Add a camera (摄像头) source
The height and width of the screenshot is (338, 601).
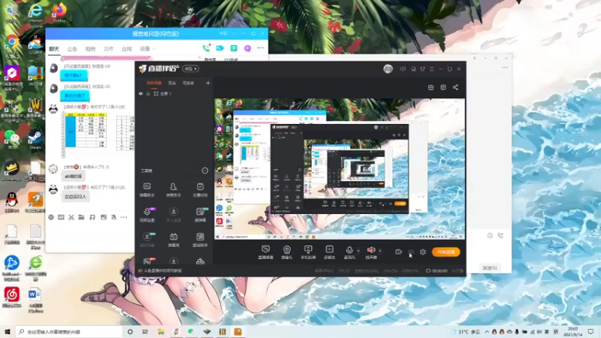pos(287,252)
